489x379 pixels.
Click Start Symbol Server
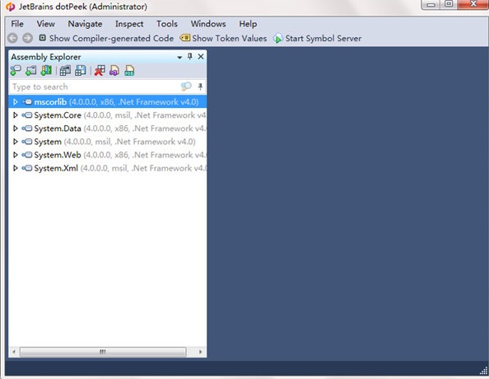317,38
